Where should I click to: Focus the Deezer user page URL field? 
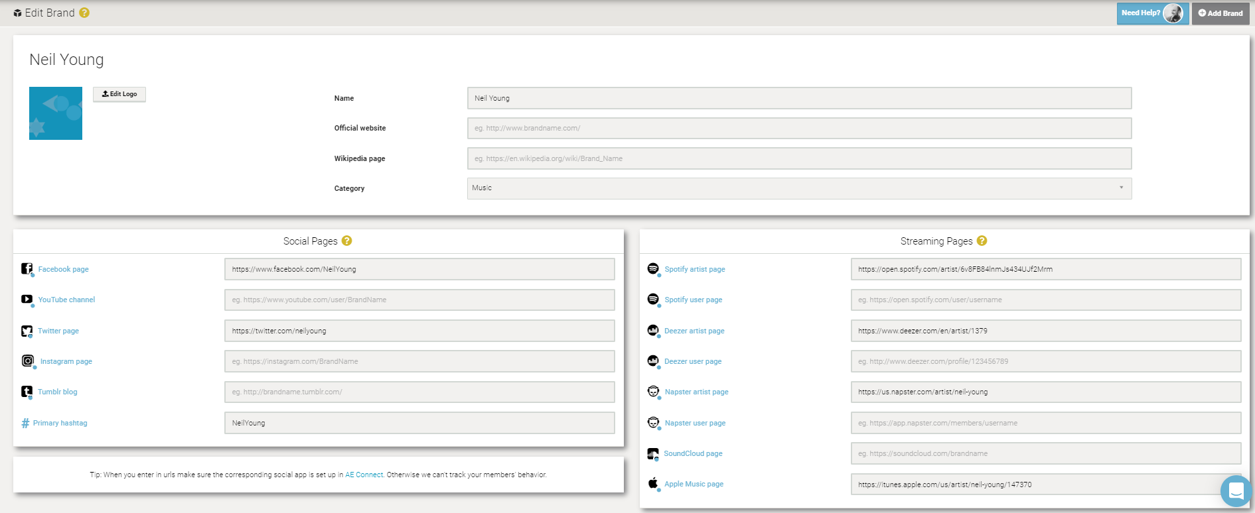pyautogui.click(x=1046, y=361)
